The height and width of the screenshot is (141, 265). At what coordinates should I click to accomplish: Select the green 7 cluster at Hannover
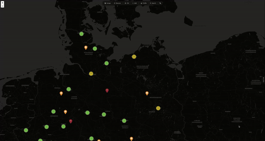coord(87,113)
